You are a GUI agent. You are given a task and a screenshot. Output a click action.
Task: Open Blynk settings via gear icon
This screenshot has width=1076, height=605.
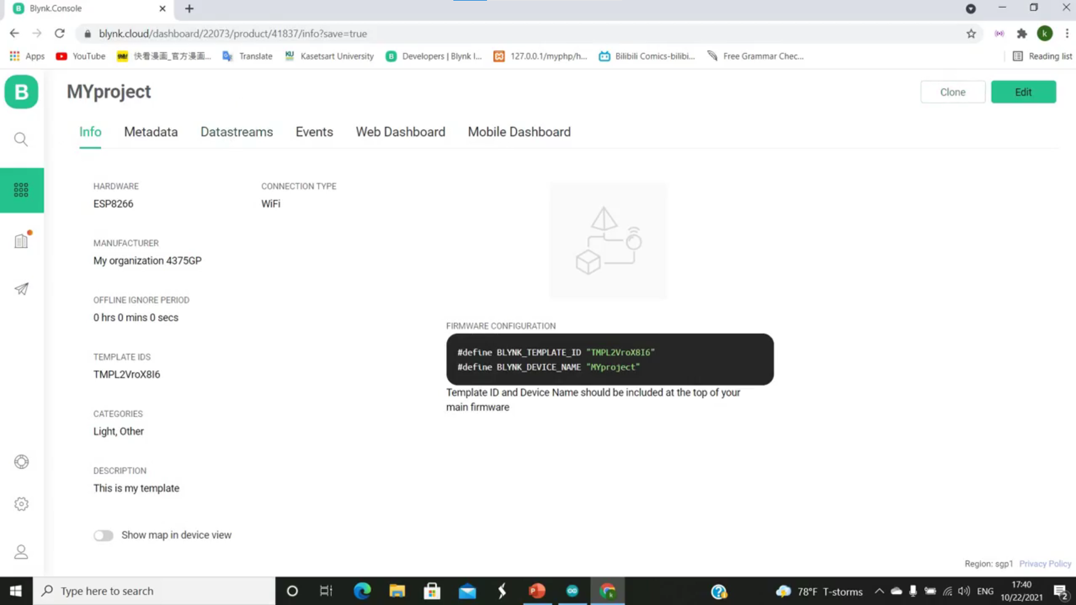[x=21, y=503]
